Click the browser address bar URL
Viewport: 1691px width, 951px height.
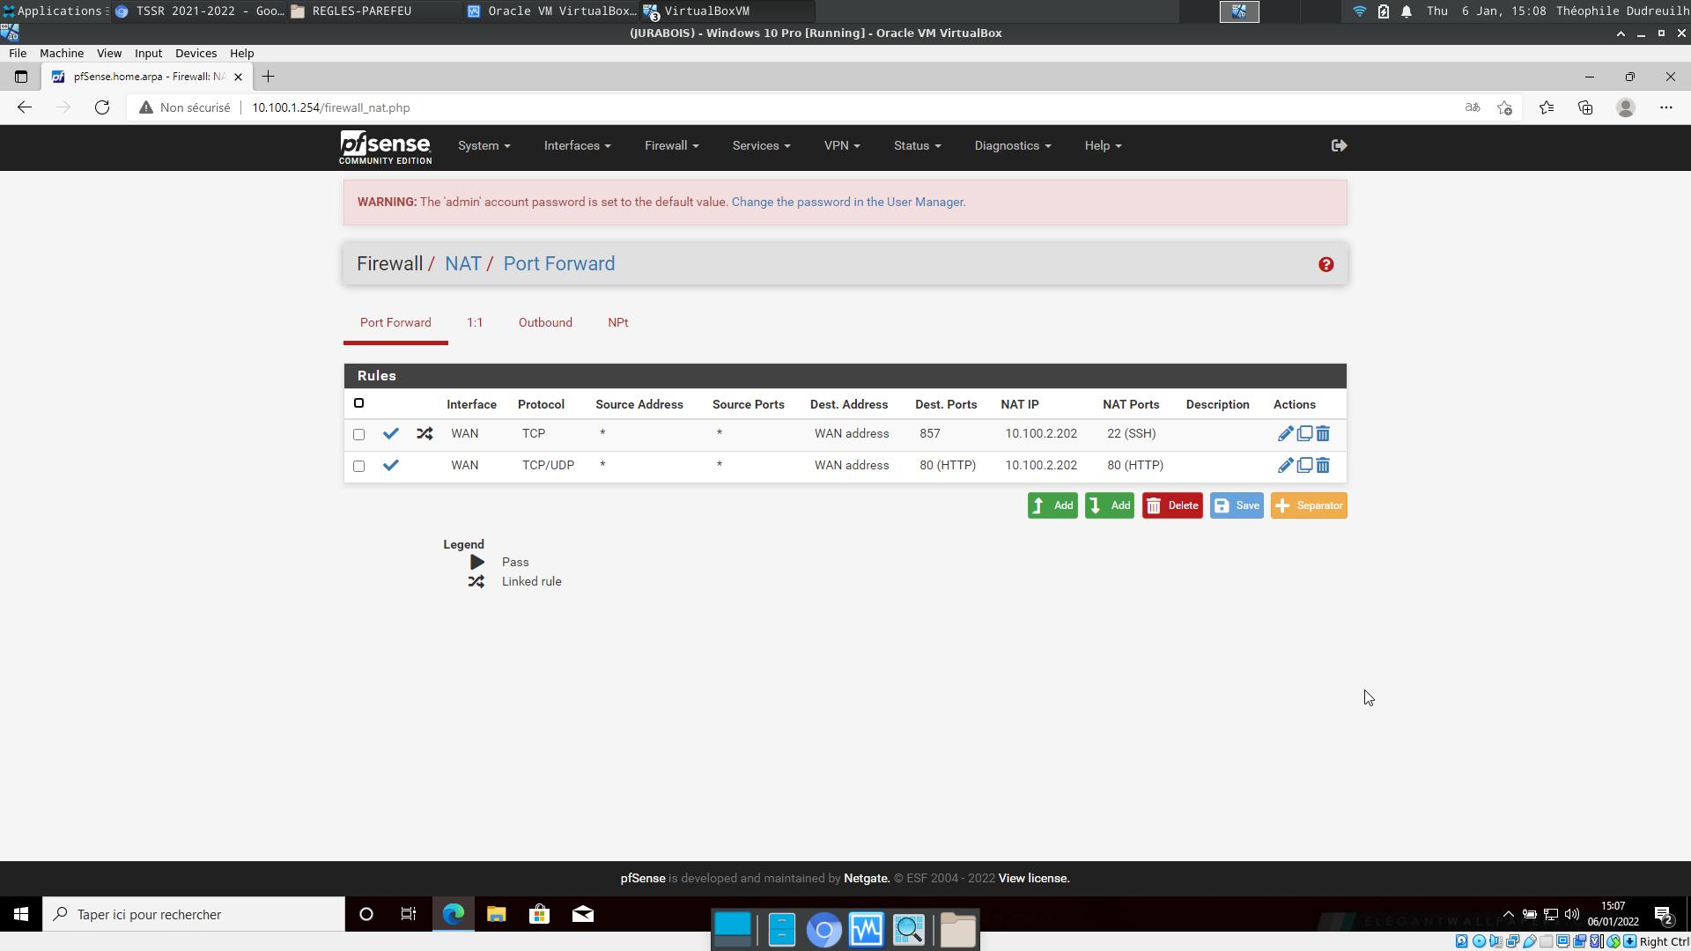click(x=330, y=107)
